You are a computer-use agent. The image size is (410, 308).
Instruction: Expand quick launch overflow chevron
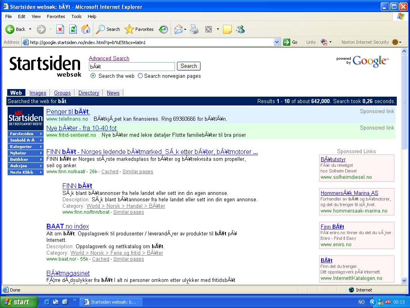tap(75, 300)
